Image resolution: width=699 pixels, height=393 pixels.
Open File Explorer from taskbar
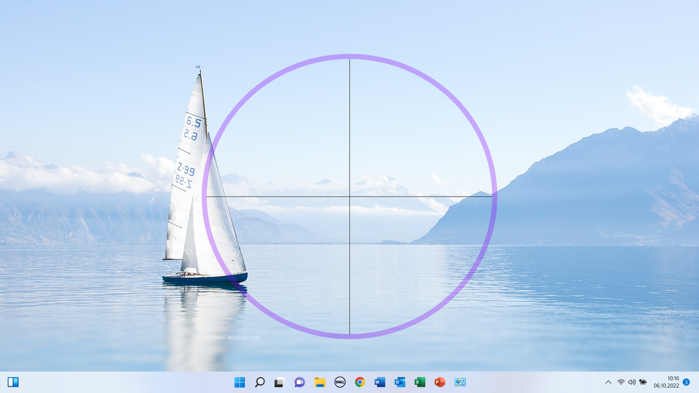click(320, 382)
